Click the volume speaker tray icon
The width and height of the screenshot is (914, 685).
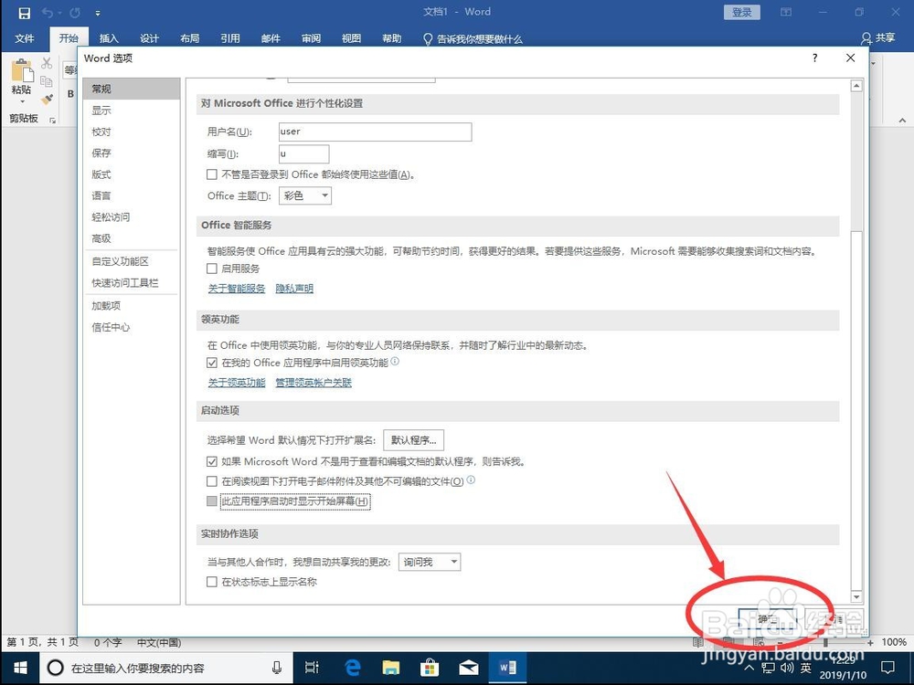pyautogui.click(x=787, y=668)
